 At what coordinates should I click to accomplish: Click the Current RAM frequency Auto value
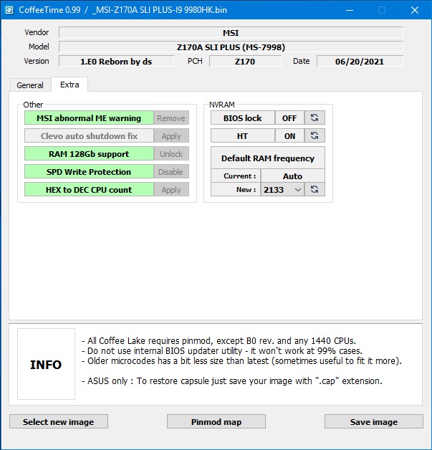(x=292, y=176)
